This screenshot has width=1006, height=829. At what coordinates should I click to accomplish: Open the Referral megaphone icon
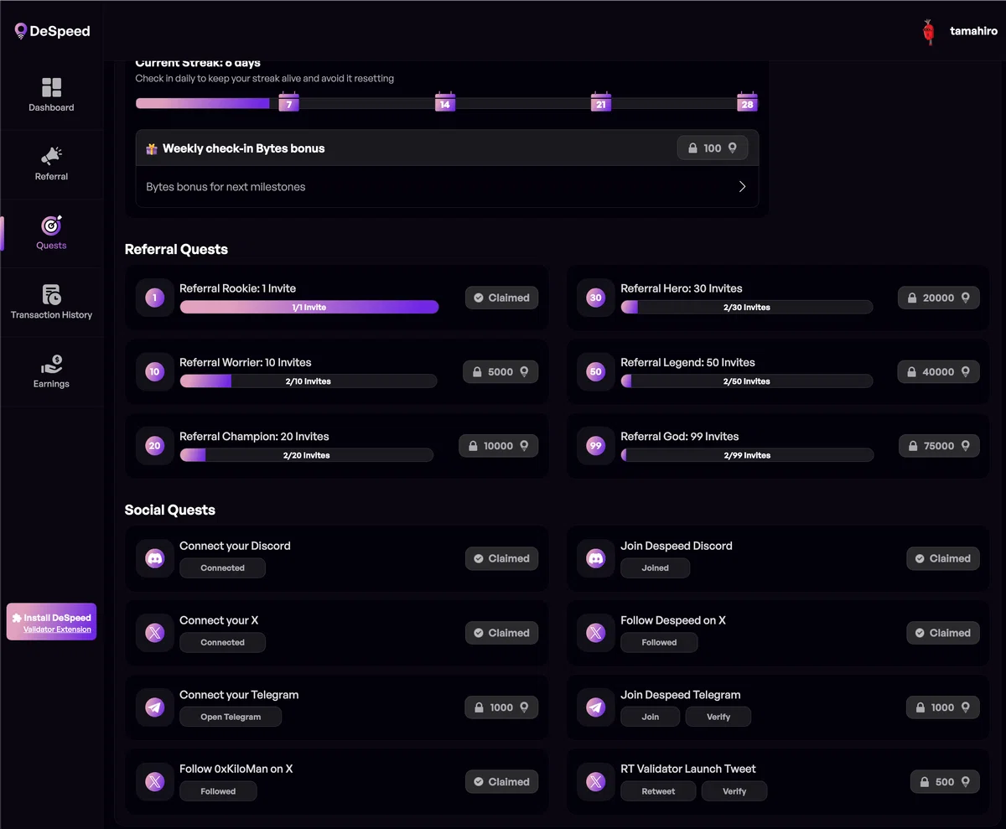51,157
